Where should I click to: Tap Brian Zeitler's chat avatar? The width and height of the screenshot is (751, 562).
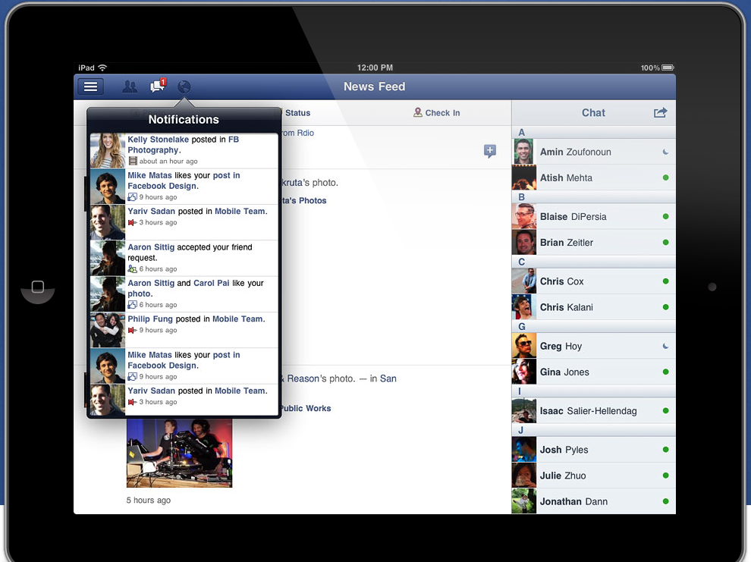tap(524, 242)
